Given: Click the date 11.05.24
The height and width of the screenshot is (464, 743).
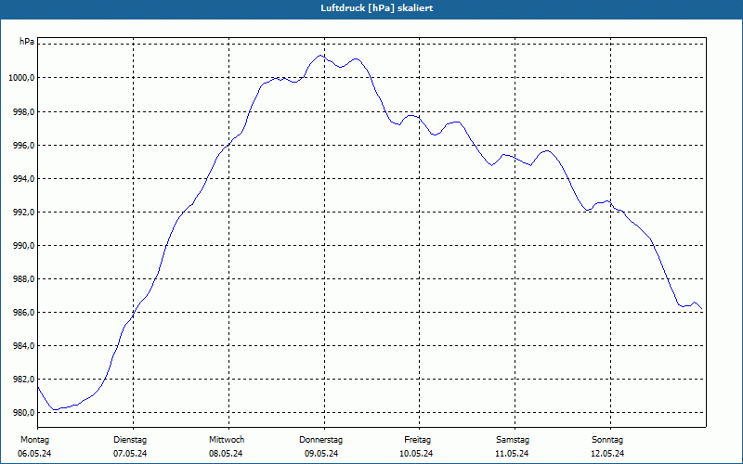Looking at the screenshot, I should click(512, 454).
